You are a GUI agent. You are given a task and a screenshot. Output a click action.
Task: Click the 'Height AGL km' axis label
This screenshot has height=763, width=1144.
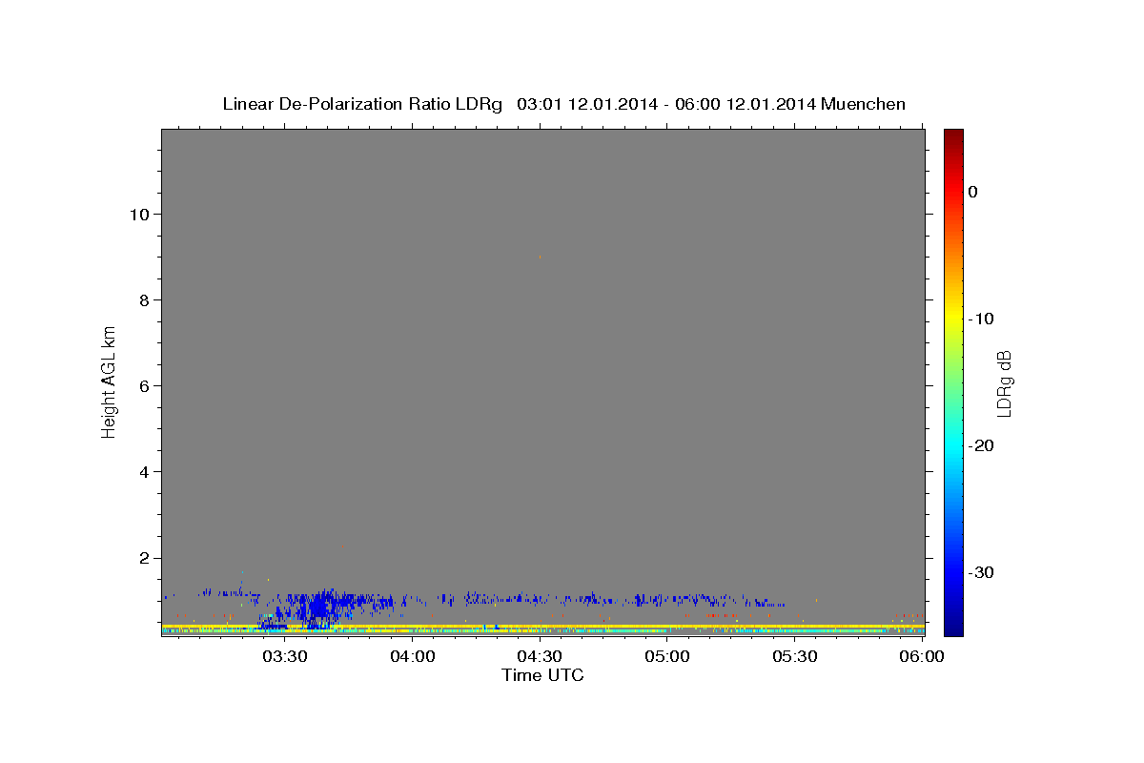pos(109,381)
